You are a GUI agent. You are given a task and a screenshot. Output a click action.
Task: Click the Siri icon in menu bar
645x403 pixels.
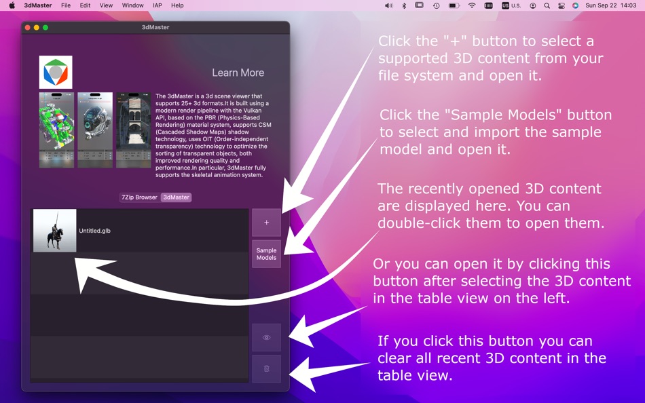(576, 5)
